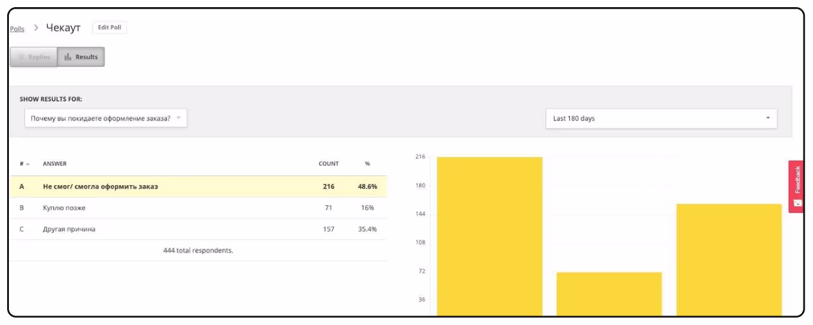Click the SHOW RESULTS FOR label
813x325 pixels.
pyautogui.click(x=51, y=99)
